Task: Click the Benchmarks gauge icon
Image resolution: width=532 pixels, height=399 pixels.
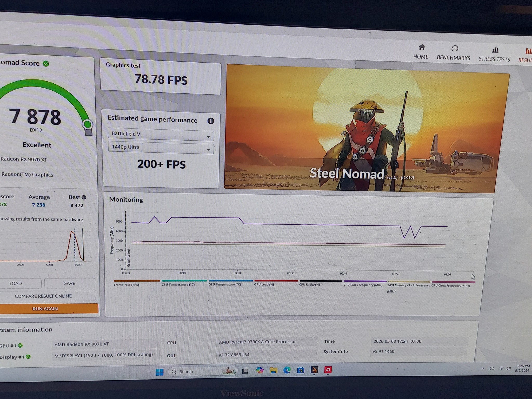Action: click(455, 48)
